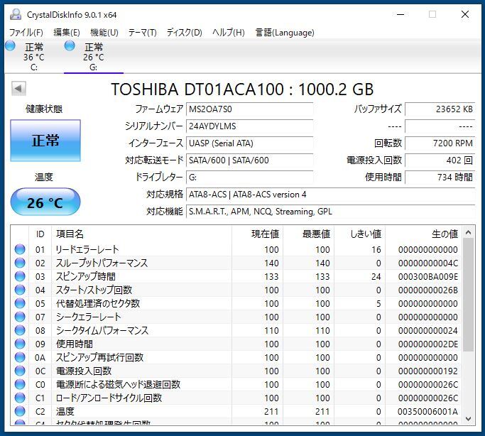The height and width of the screenshot is (436, 485).
Task: Click status icon for スループットパフォーマンス row
Action: pyautogui.click(x=20, y=263)
